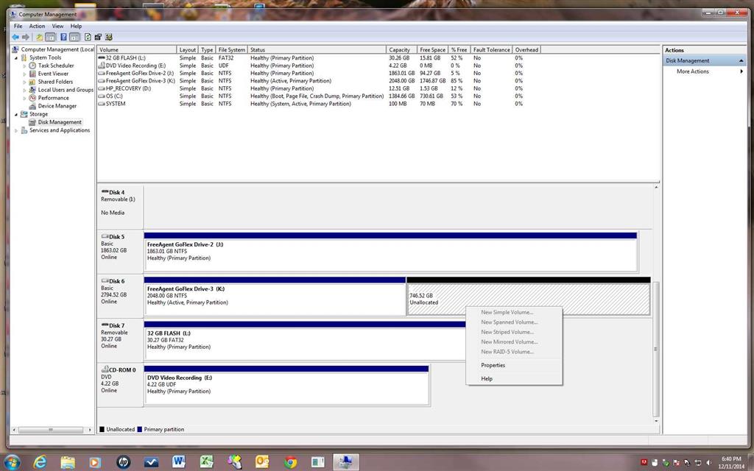
Task: Select Shared Folders icon in tree
Action: click(x=32, y=82)
